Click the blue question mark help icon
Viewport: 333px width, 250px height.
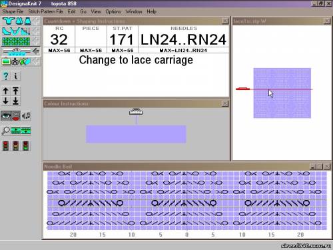(x=6, y=76)
